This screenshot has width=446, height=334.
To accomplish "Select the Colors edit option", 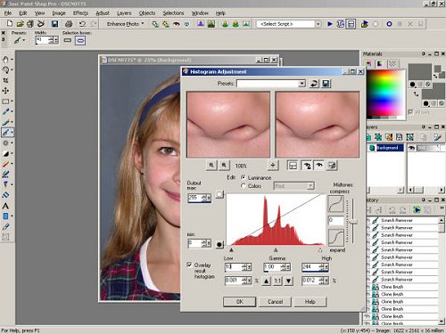I will 244,186.
